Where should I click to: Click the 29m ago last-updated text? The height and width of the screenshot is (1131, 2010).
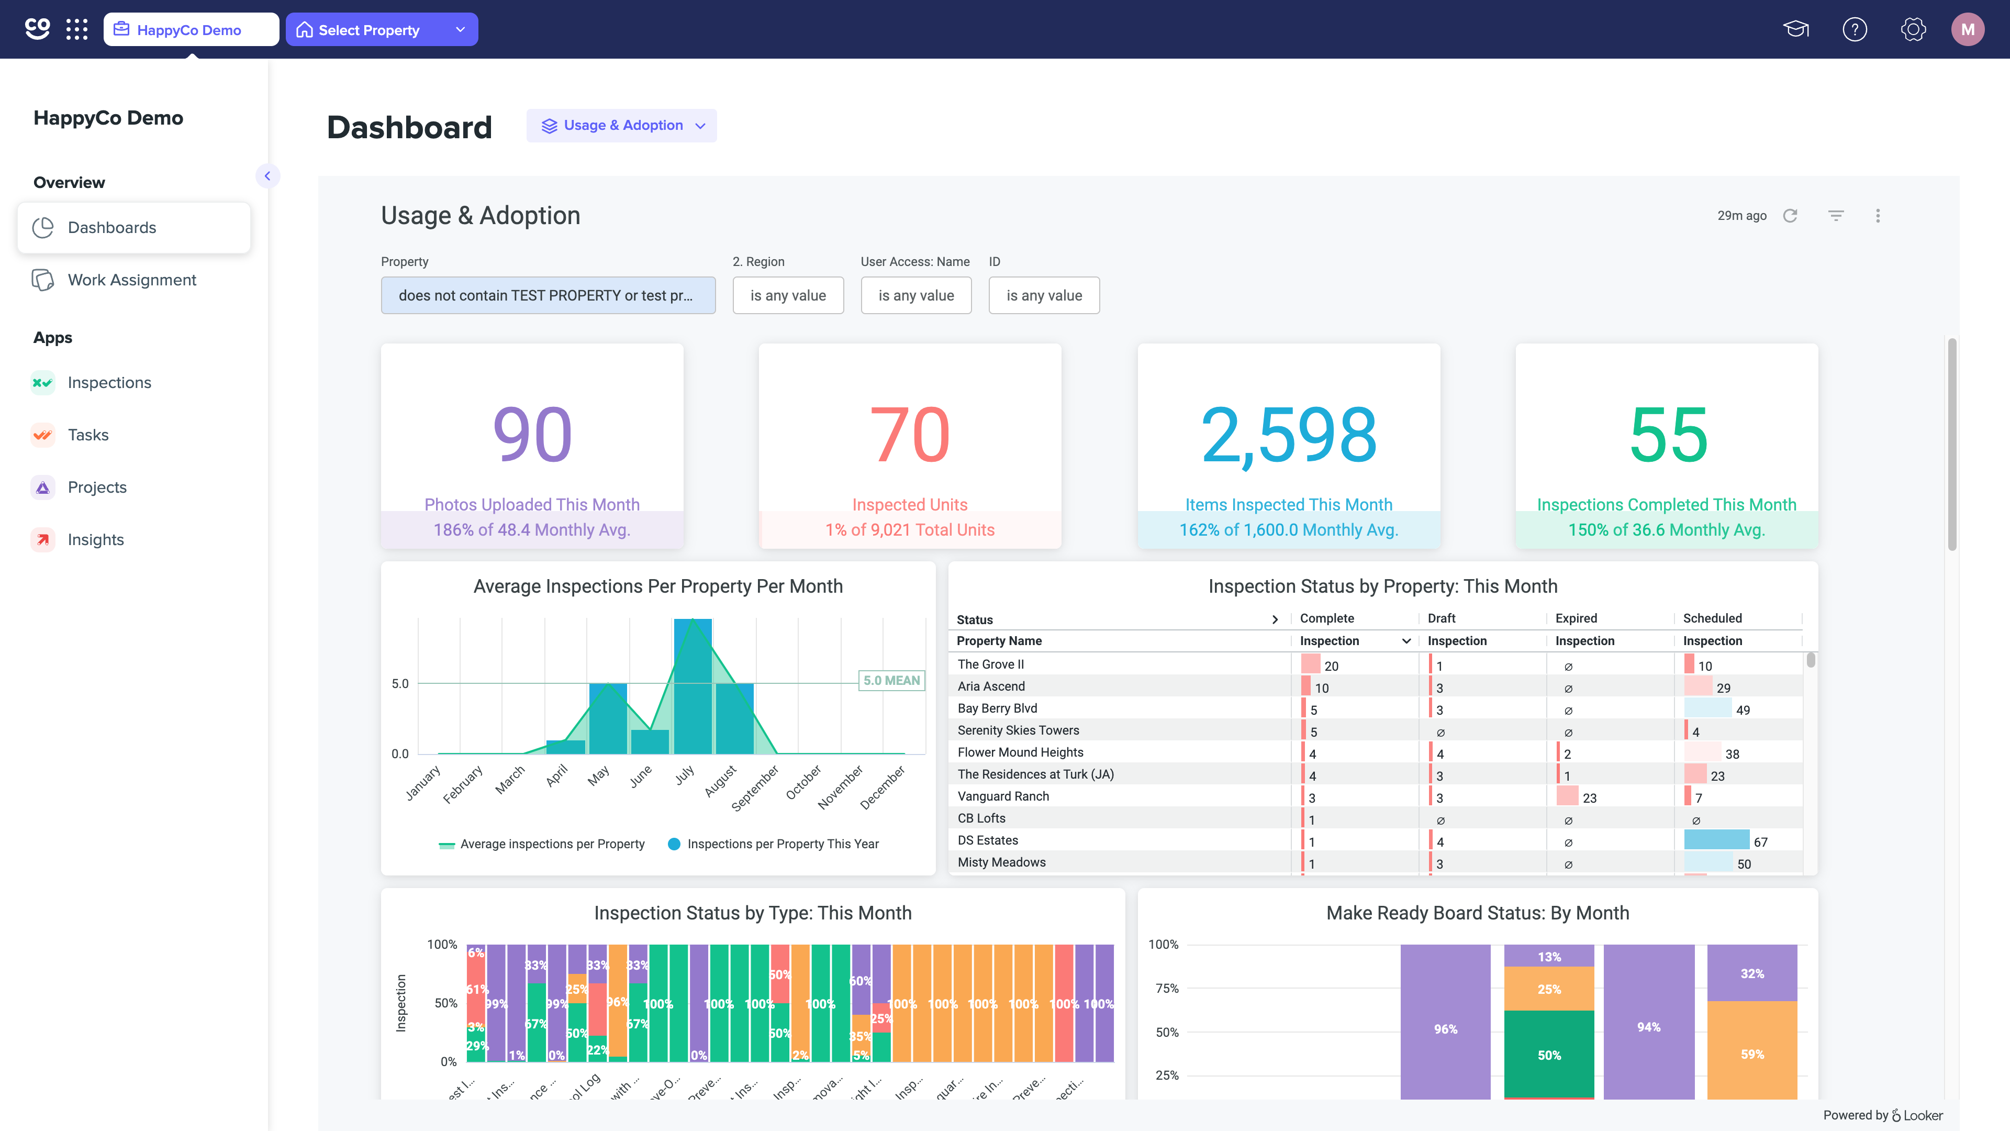pos(1741,215)
